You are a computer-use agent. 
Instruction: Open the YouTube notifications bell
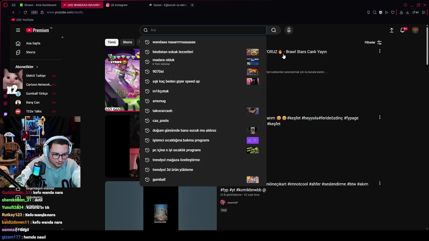403,30
